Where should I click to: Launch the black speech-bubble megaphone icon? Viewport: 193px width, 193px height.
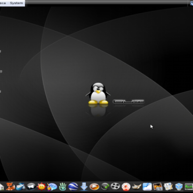pyautogui.click(x=31, y=187)
